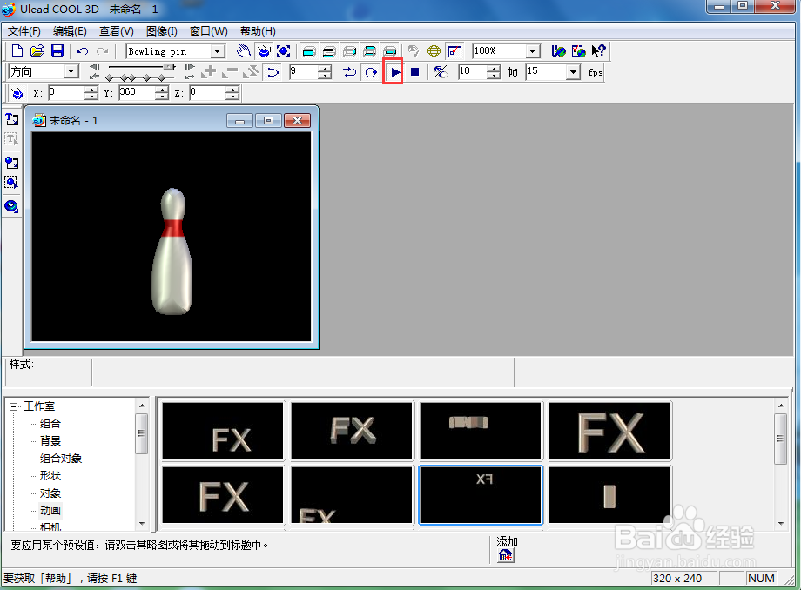Open the 帮助(H) menu
This screenshot has width=801, height=590.
coord(258,31)
